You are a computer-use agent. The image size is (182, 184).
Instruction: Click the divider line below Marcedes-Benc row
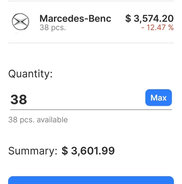(91, 43)
